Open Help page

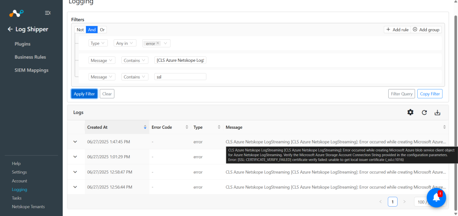click(17, 164)
